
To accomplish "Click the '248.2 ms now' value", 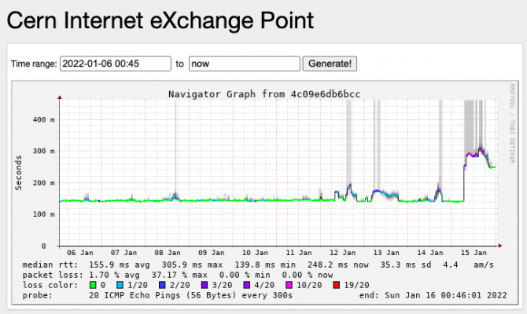I will pyautogui.click(x=337, y=265).
